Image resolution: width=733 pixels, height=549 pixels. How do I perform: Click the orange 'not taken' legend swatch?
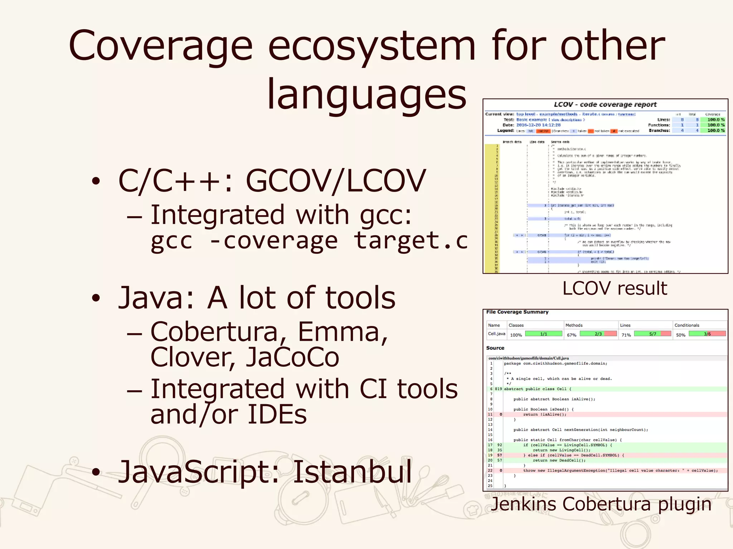coord(591,131)
